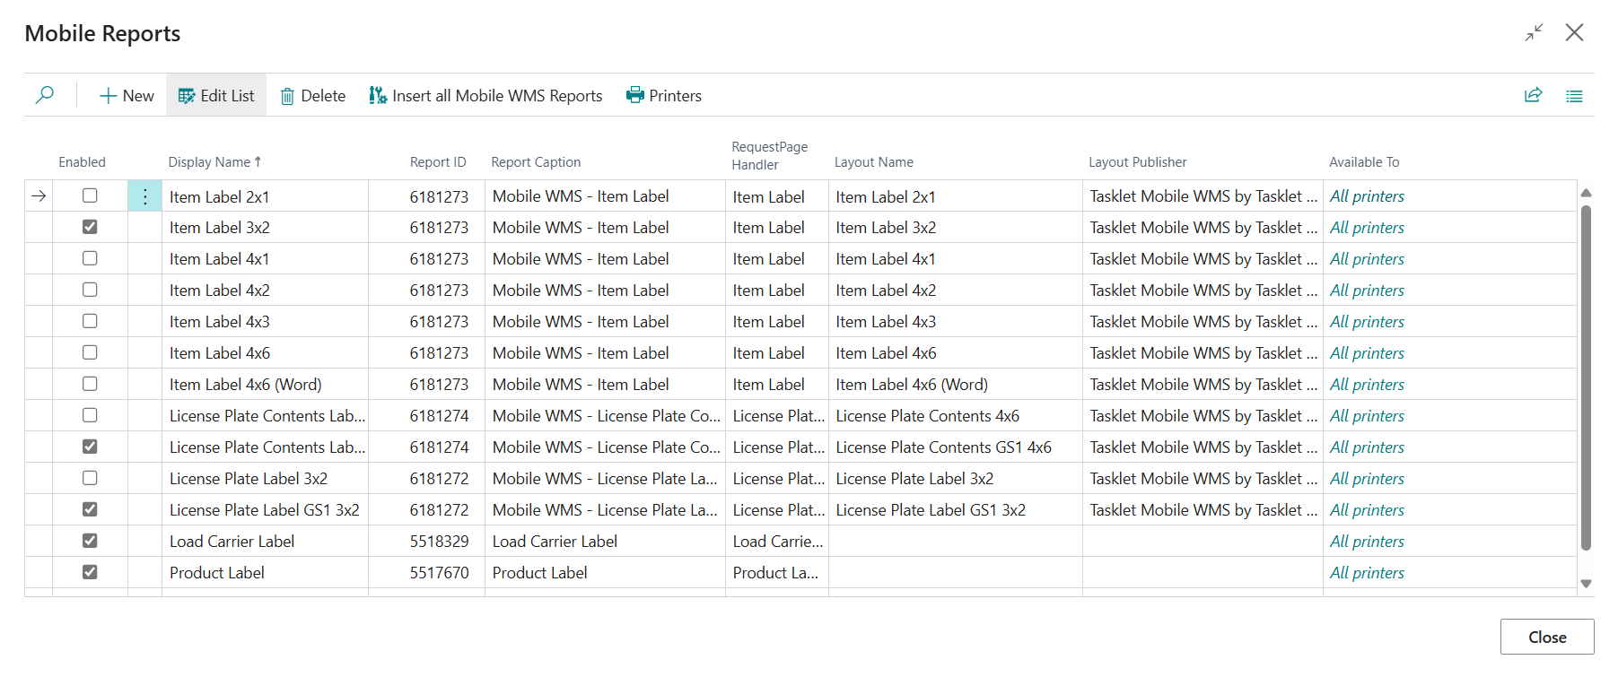Screen dimensions: 1618x677
Task: Click the Enabled column header
Action: tap(82, 162)
